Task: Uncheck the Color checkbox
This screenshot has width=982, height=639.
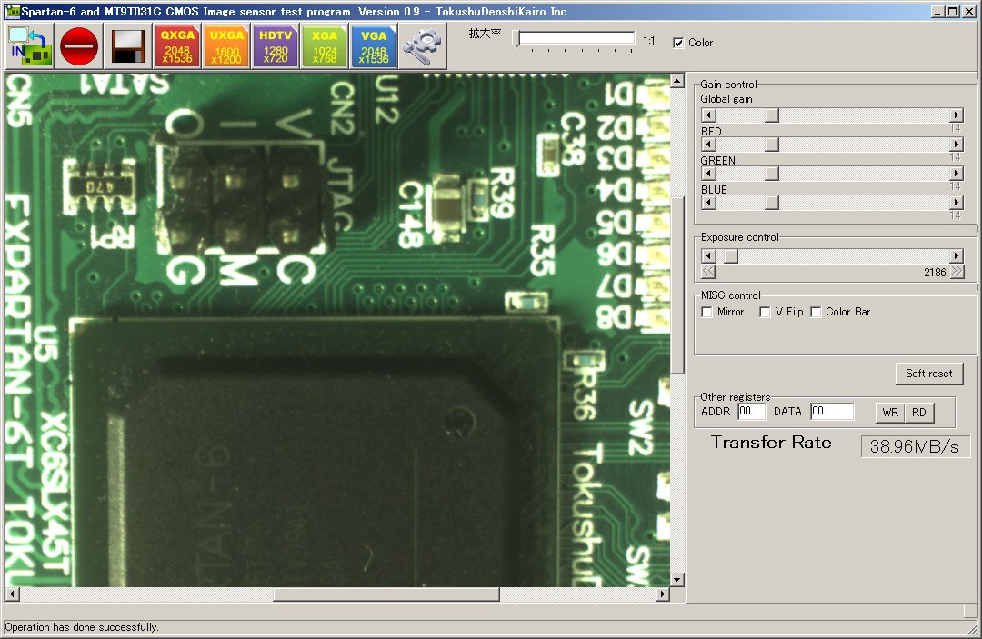Action: (x=678, y=43)
